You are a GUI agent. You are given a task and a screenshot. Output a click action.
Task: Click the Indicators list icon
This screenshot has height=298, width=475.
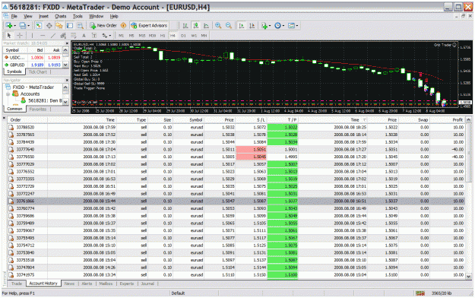point(264,26)
